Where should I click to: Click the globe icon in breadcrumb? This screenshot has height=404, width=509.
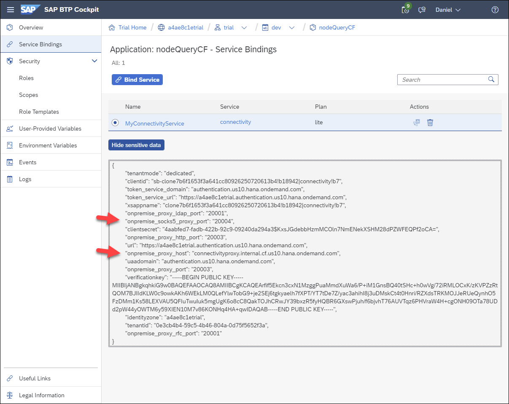[161, 27]
